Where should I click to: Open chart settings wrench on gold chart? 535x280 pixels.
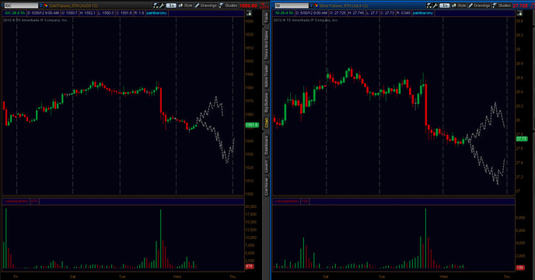pos(162,5)
